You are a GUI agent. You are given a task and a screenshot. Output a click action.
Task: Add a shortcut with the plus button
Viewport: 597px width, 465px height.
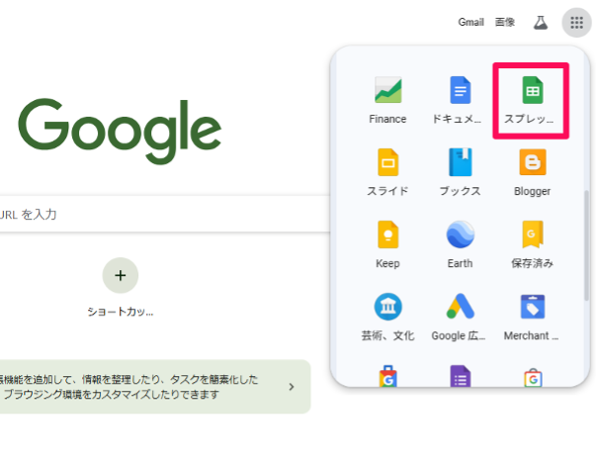pyautogui.click(x=121, y=275)
